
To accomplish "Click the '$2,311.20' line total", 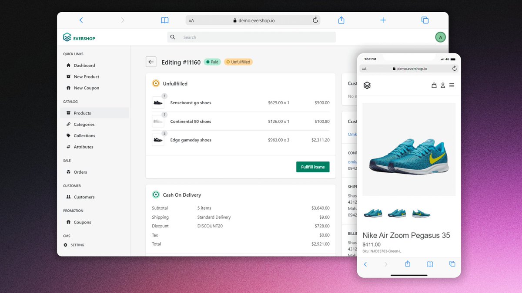I will click(x=321, y=140).
